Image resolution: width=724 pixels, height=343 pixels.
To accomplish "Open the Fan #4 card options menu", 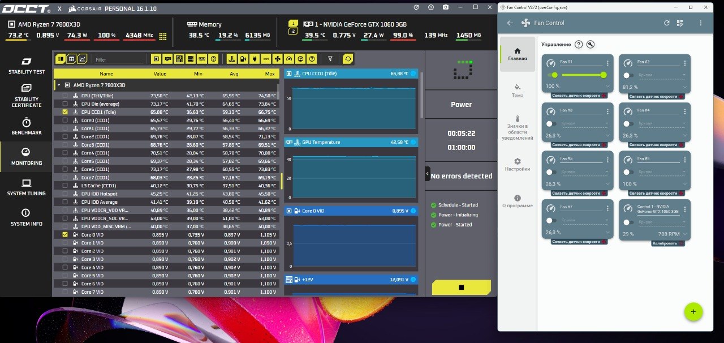I will tap(685, 112).
